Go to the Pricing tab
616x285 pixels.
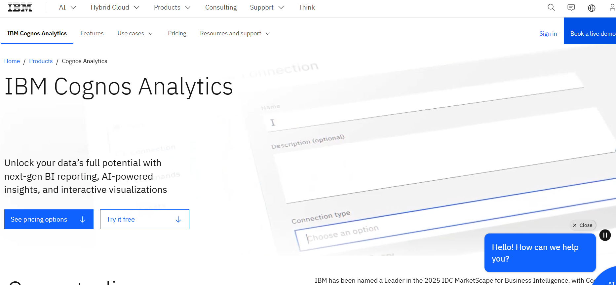click(177, 33)
